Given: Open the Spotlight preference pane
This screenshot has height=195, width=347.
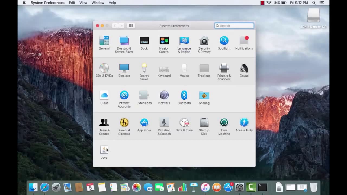Looking at the screenshot, I should tap(224, 43).
